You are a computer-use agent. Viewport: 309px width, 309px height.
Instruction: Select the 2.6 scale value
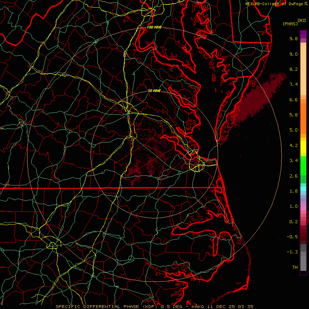click(294, 176)
